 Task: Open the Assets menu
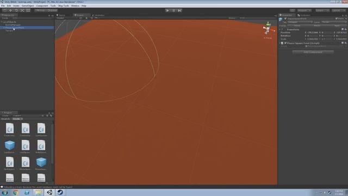(x=16, y=6)
